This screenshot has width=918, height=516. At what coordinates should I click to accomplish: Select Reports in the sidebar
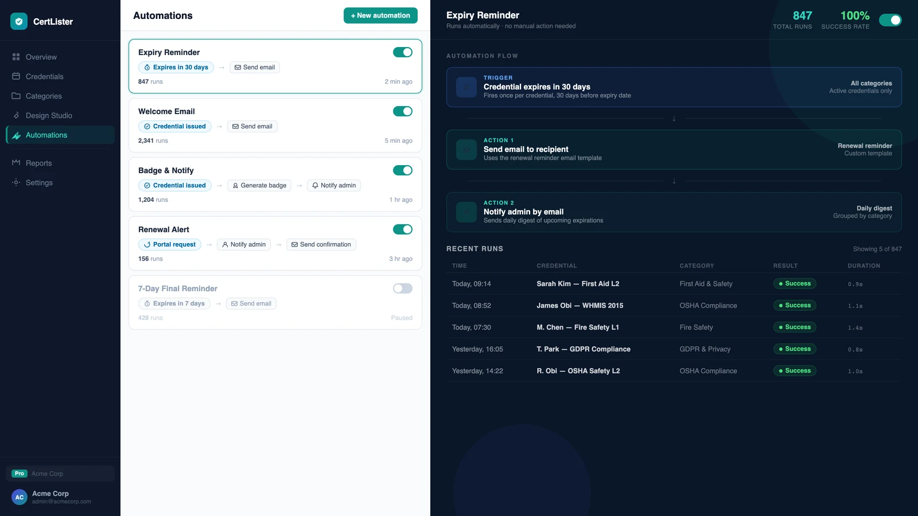pyautogui.click(x=60, y=163)
